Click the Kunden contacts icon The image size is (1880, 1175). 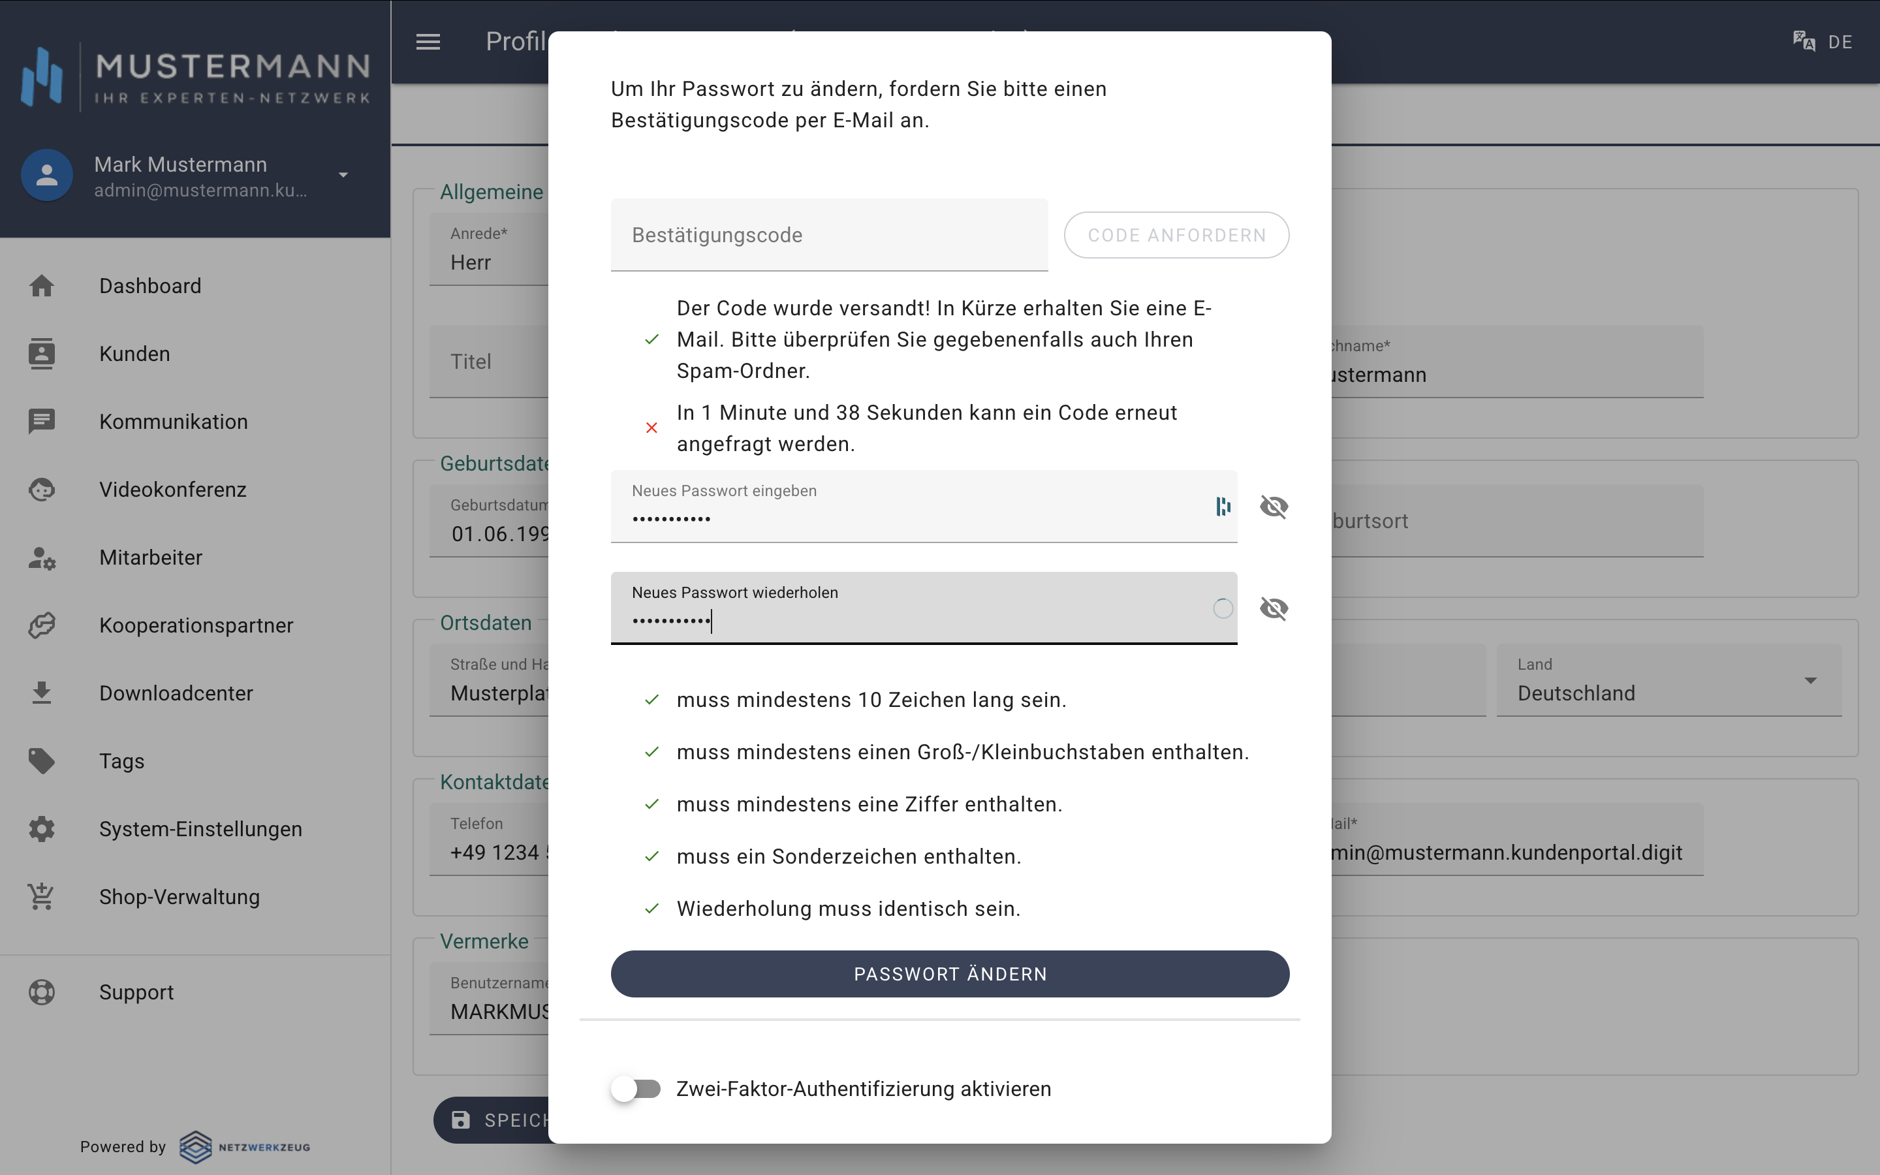point(42,354)
